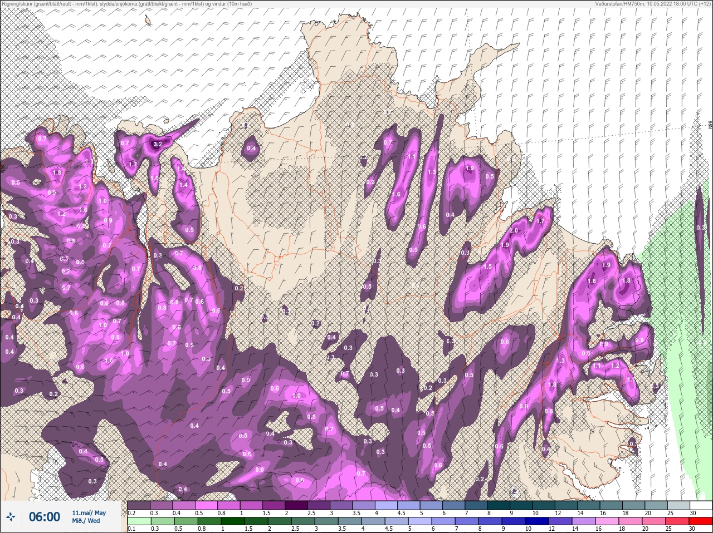The image size is (713, 533).
Task: Click the '11.maí/ May' date label
Action: click(89, 513)
